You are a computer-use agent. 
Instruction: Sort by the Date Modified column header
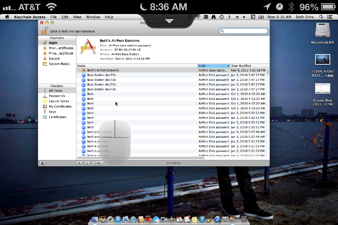(x=250, y=66)
